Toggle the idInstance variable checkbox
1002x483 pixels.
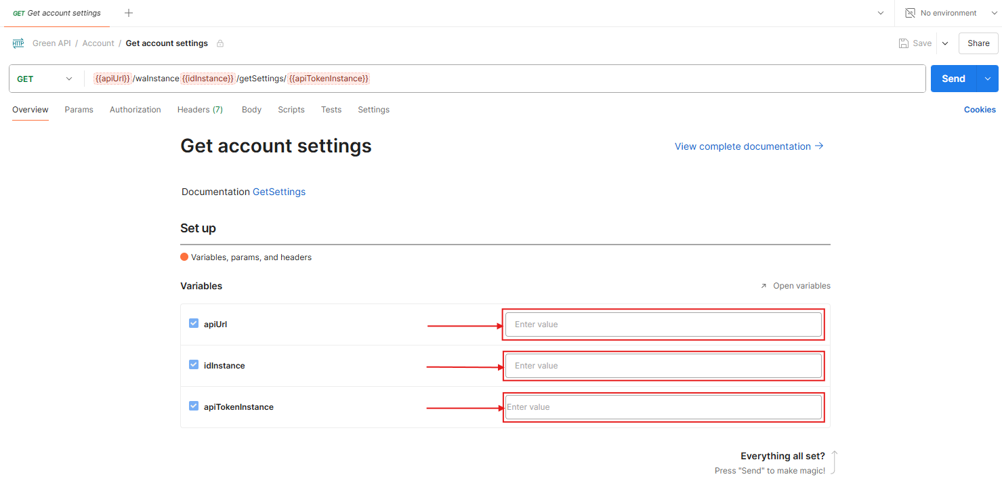tap(194, 365)
